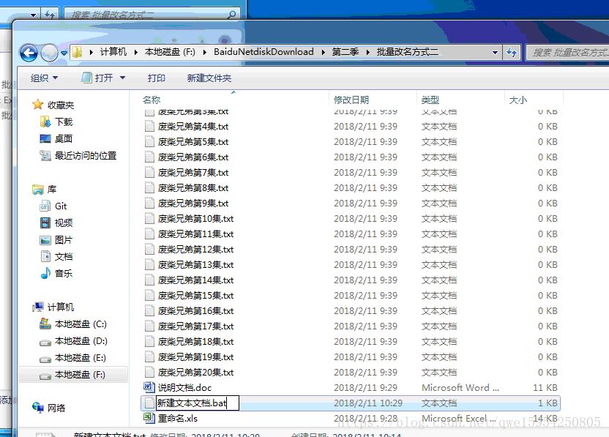
Task: Expand the address bar history dropdown
Action: [x=495, y=53]
